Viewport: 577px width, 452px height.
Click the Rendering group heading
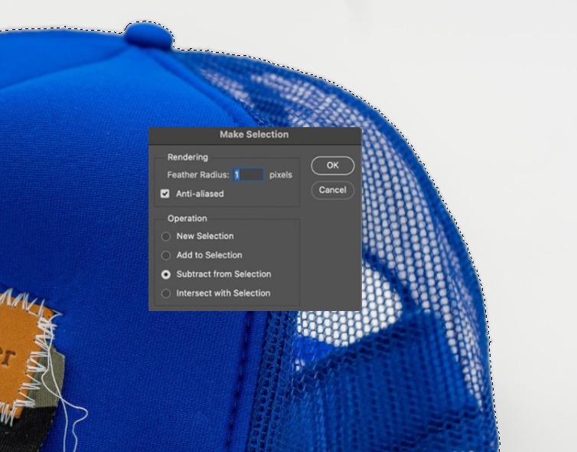pyautogui.click(x=187, y=157)
